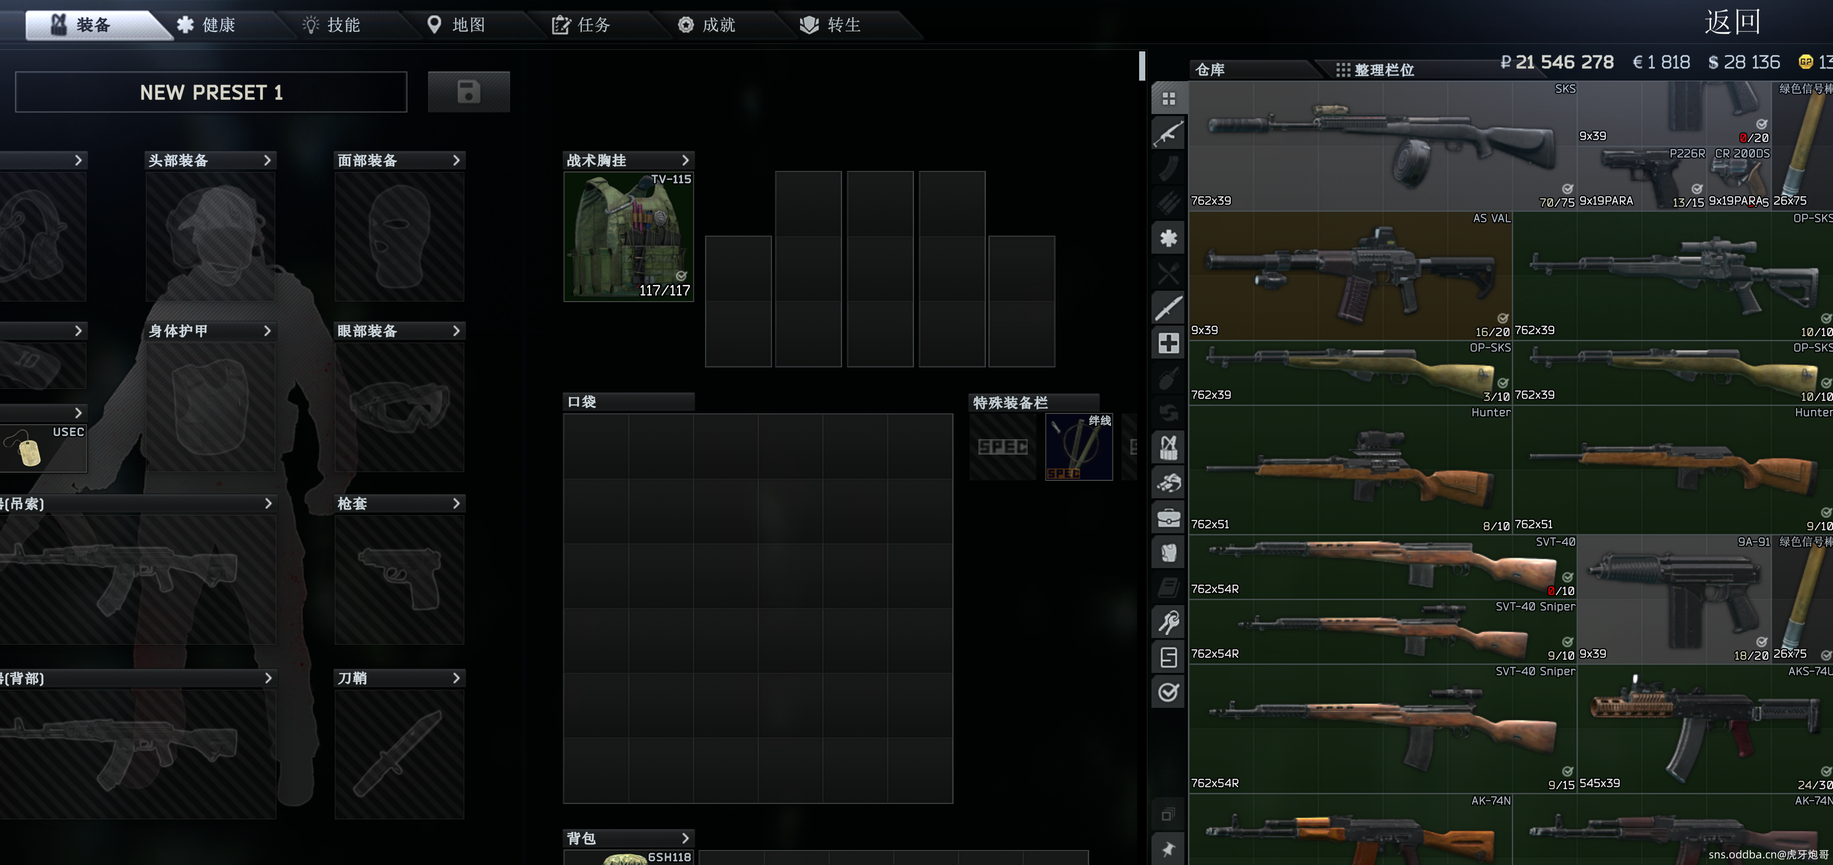
Task: Expand the 面部装备 face cover slot chevron
Action: [x=457, y=160]
